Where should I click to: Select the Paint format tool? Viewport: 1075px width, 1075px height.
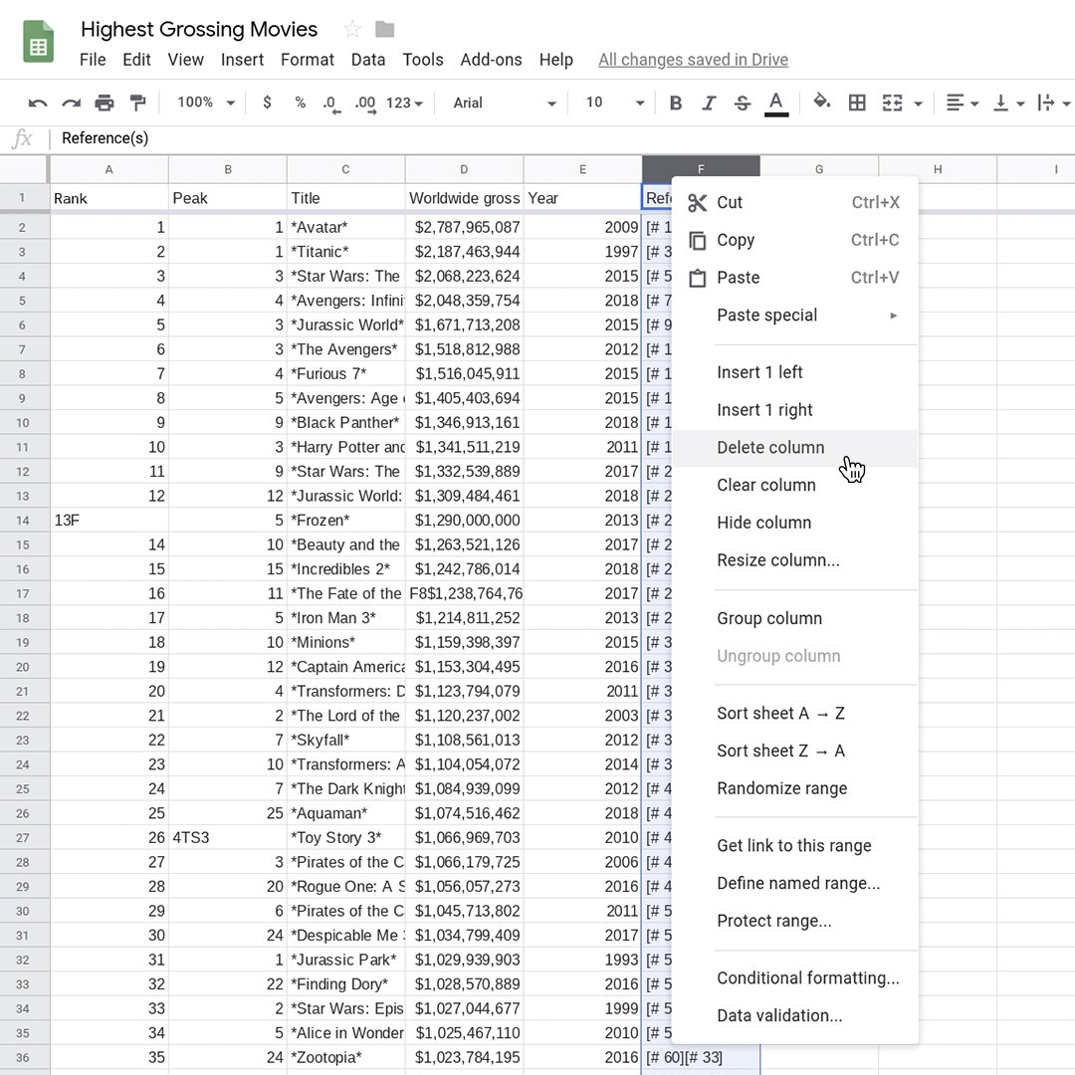[137, 103]
